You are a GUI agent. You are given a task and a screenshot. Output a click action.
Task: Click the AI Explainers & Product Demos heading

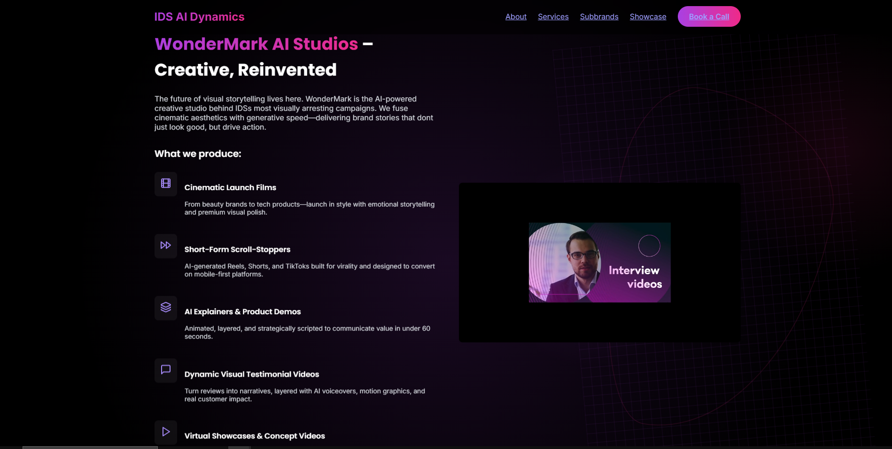pyautogui.click(x=242, y=312)
